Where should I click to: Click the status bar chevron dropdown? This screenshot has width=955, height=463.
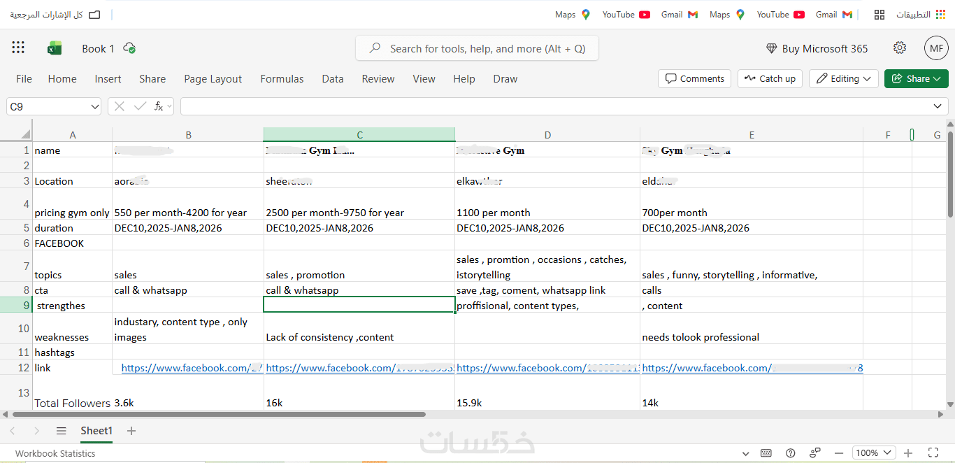(745, 453)
